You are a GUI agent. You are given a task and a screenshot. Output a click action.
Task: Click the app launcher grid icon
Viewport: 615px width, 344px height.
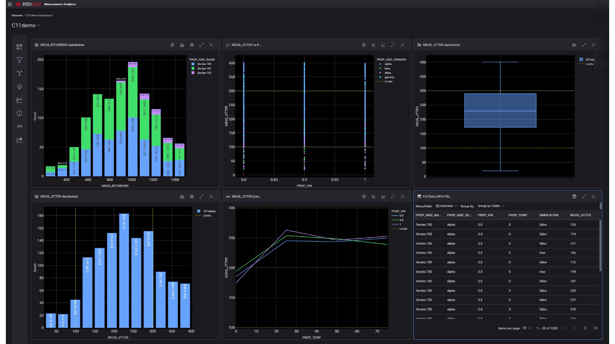pyautogui.click(x=10, y=4)
